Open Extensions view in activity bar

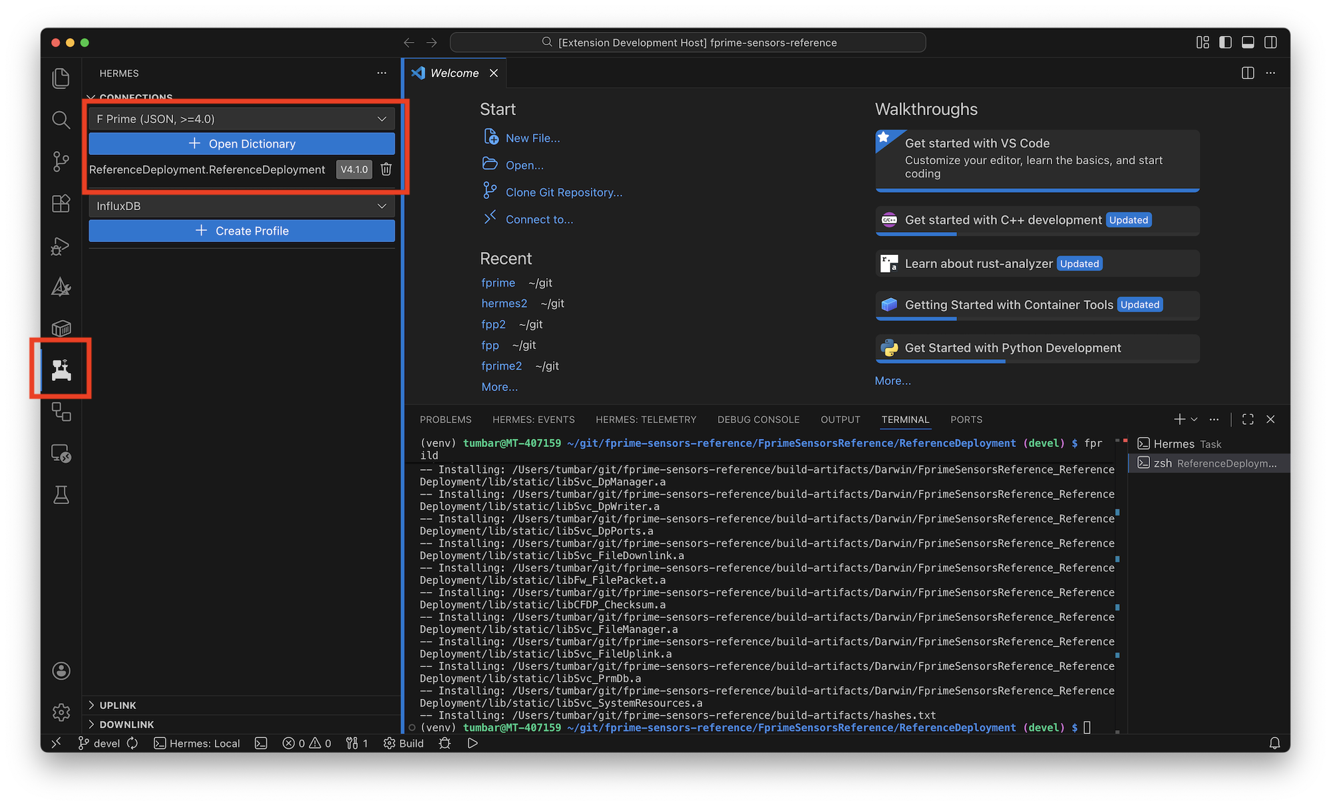[x=61, y=203]
